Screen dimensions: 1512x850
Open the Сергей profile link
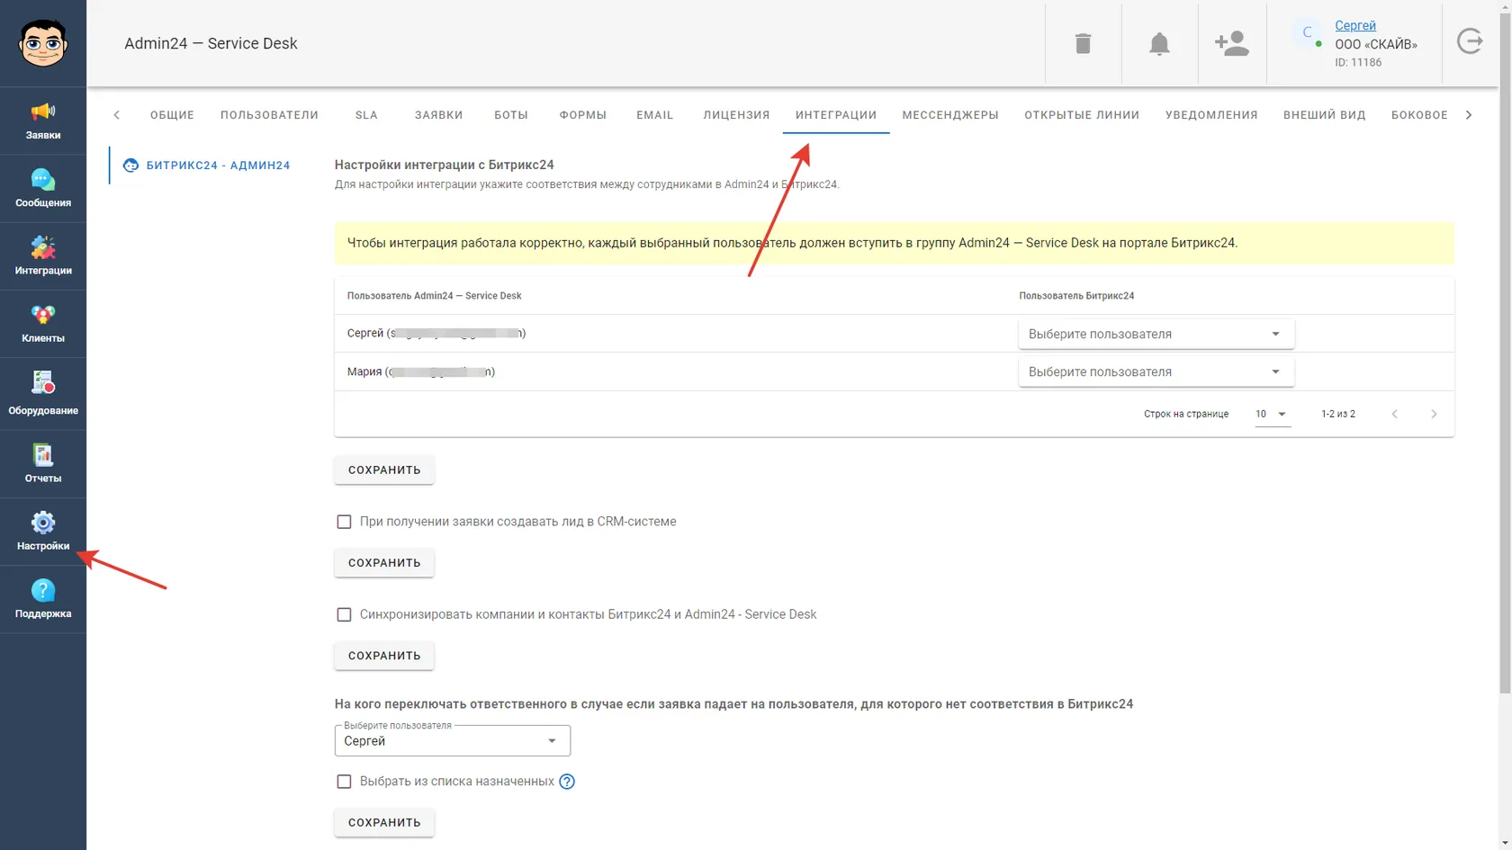[1354, 25]
